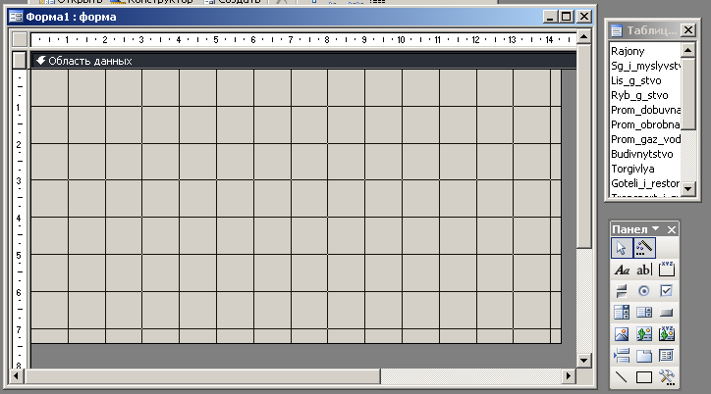Select the Unbound Object Frame tool
The width and height of the screenshot is (711, 394).
[644, 334]
